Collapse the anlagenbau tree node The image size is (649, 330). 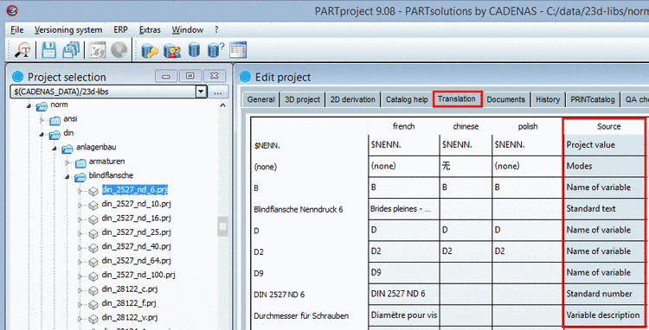(55, 149)
